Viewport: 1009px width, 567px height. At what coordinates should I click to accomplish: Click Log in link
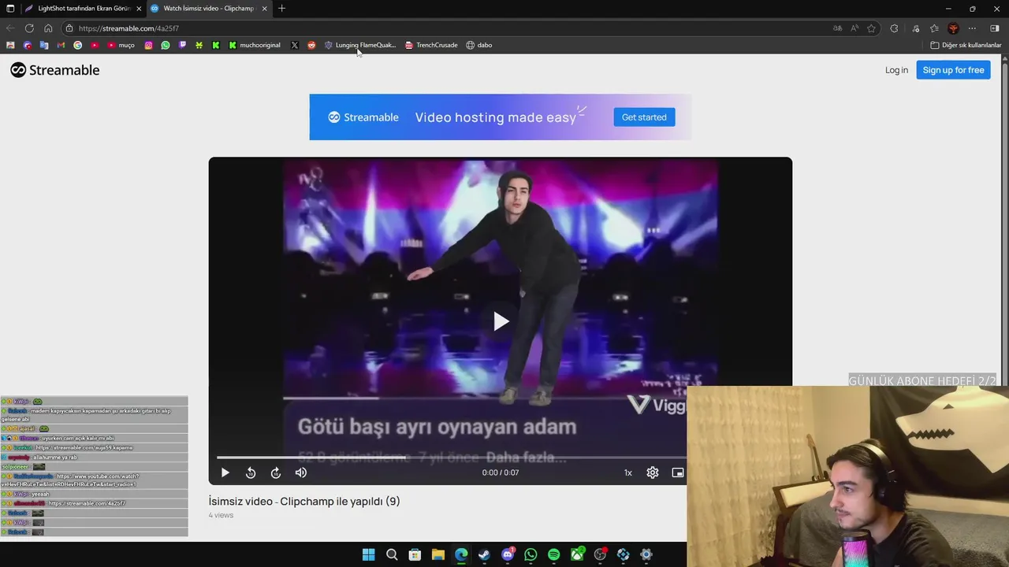(896, 70)
